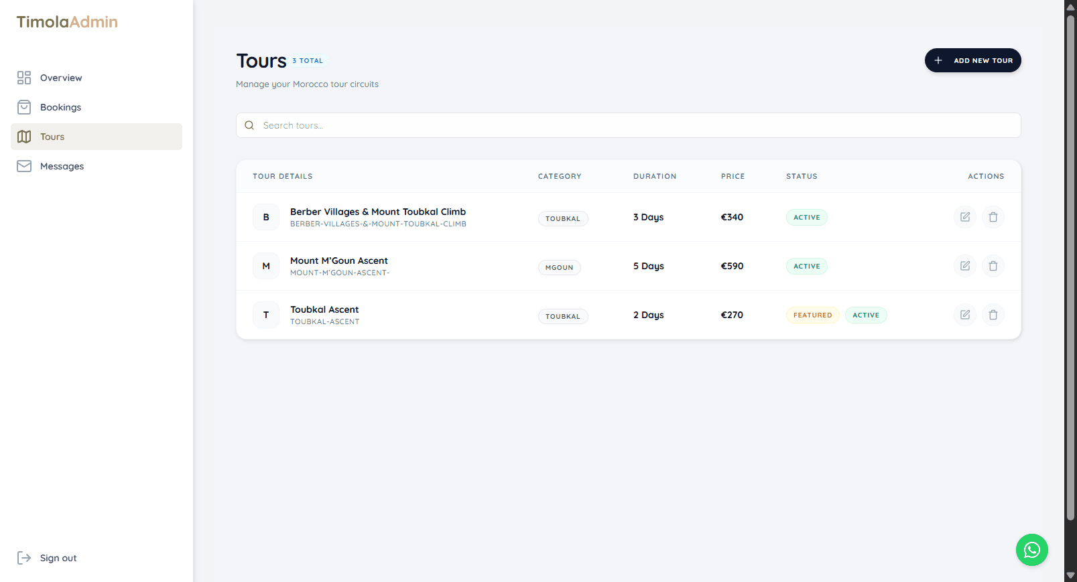Screen dimensions: 1077x582
Task: Click the search magnifier icon
Action: click(249, 125)
